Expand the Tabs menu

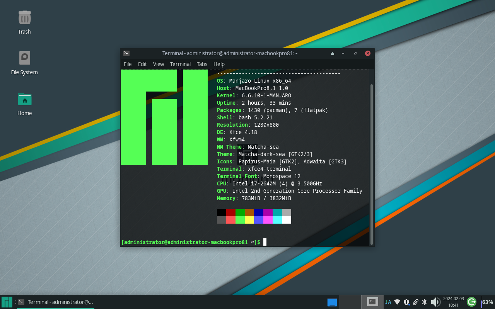pos(202,64)
